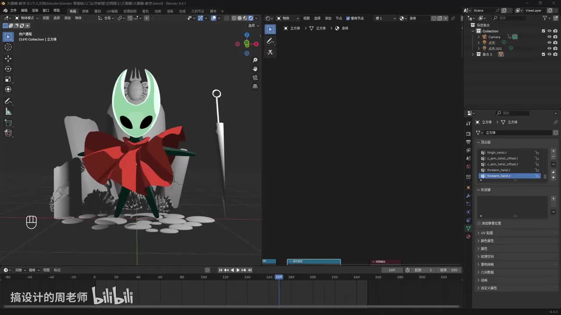Screen dimensions: 561x315
Task: Uncheck the 使用节点 checkbox
Action: [x=348, y=18]
